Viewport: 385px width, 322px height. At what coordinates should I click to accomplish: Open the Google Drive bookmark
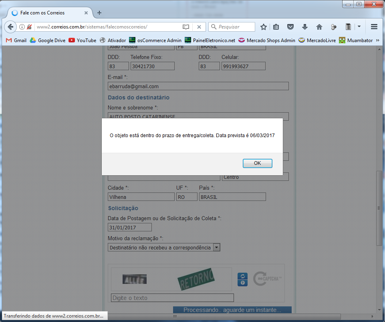[x=47, y=41]
